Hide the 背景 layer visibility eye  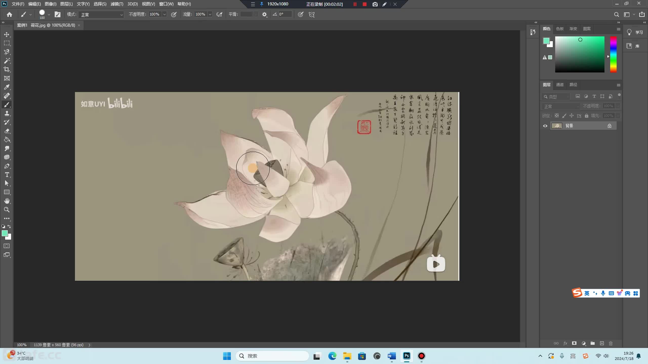tap(545, 126)
